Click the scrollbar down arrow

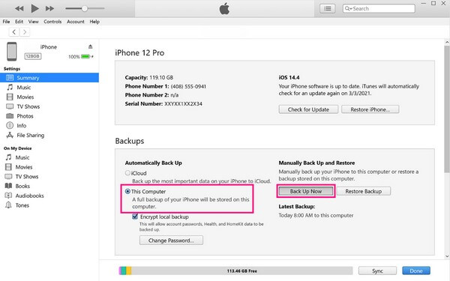[x=447, y=256]
